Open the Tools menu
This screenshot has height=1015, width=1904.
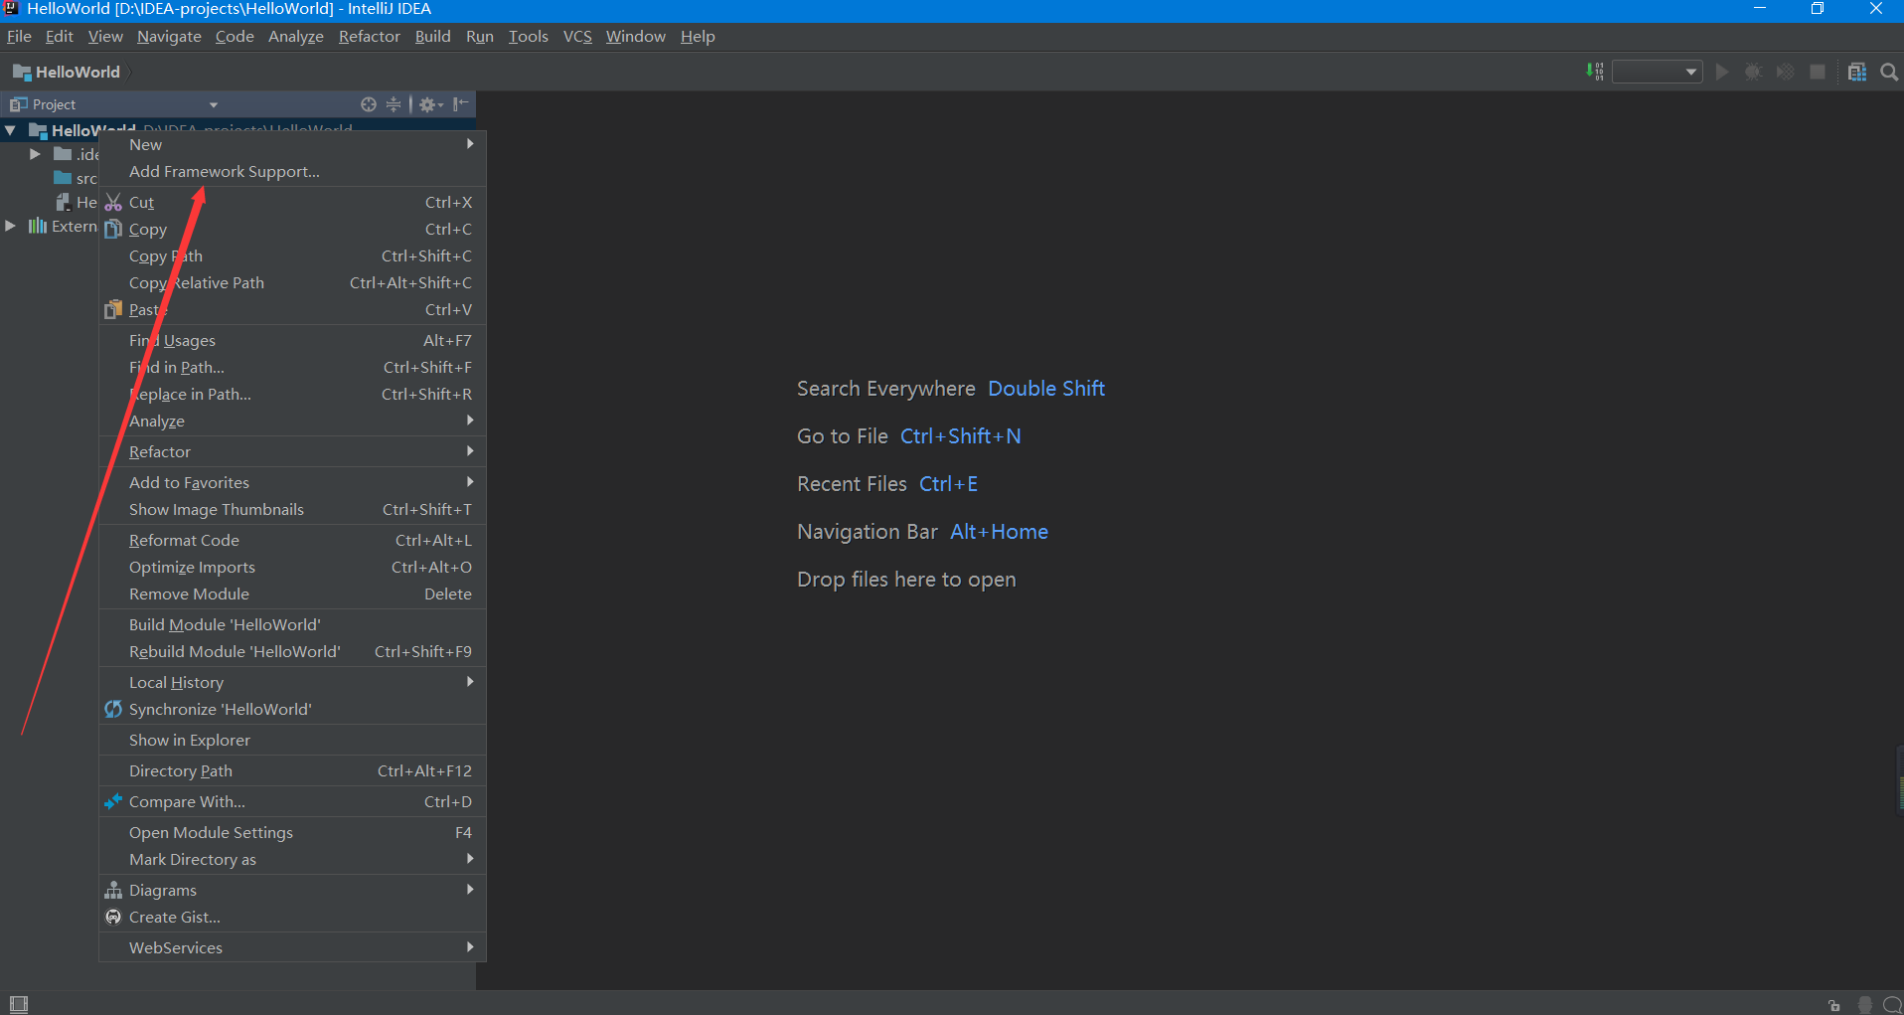528,36
